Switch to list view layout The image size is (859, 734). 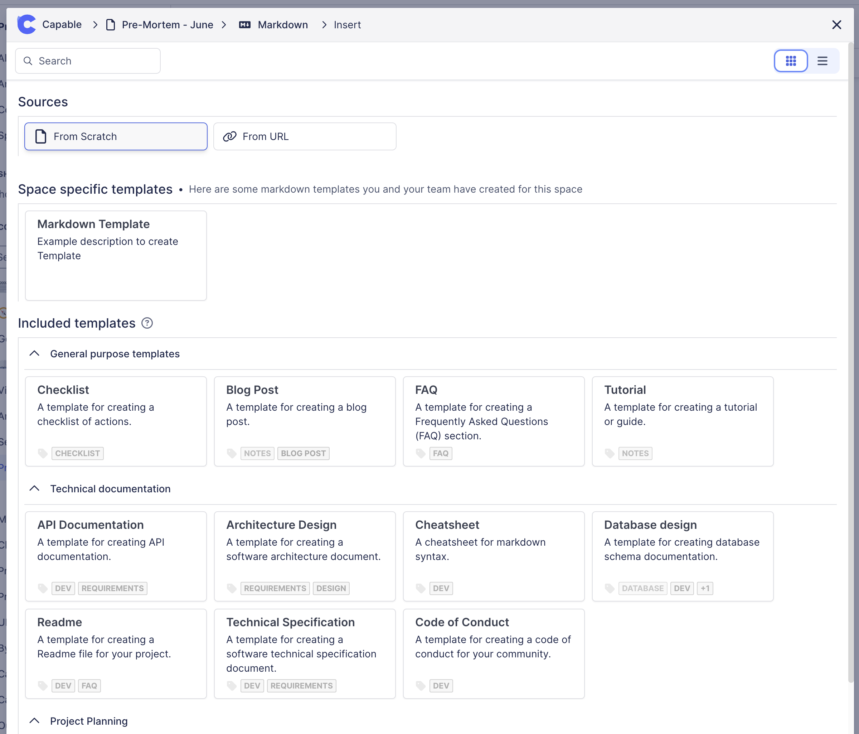[822, 61]
